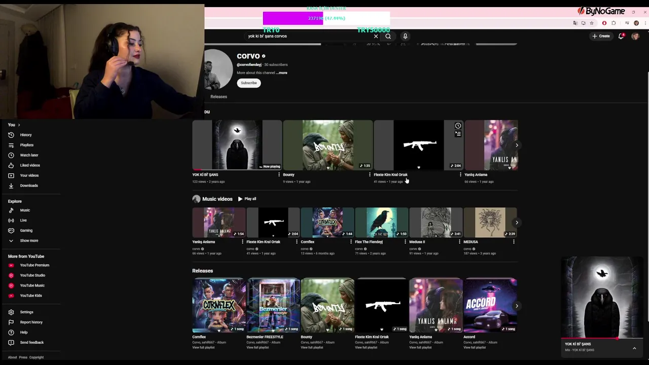This screenshot has width=649, height=365.
Task: Open options for YOK Kİ Bİ' ŞANS video
Action: tap(279, 174)
